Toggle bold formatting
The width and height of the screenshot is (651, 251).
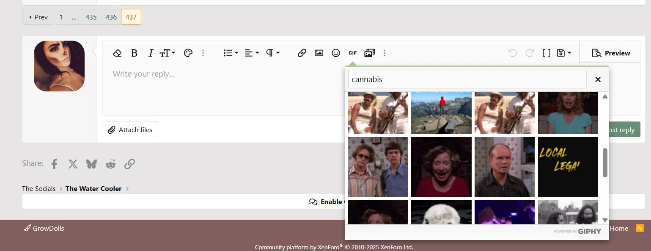pos(134,53)
